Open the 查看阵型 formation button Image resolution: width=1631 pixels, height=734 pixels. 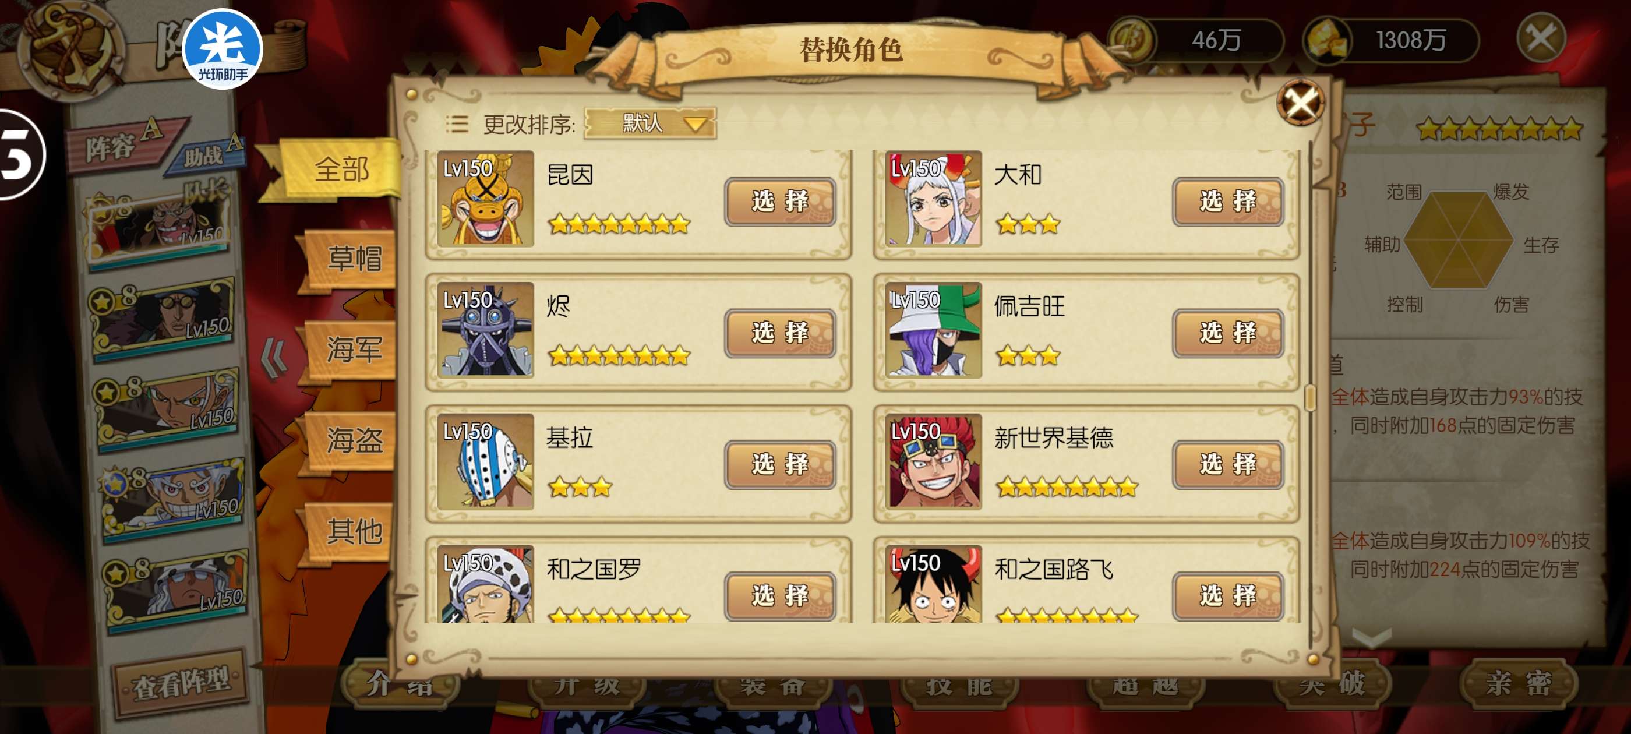coord(181,682)
